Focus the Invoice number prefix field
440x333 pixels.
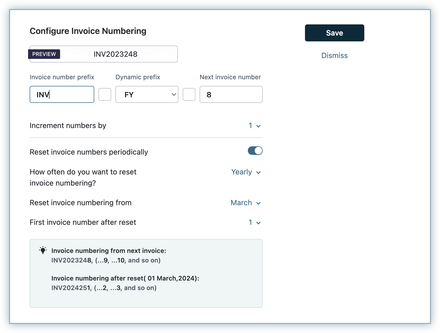[62, 95]
